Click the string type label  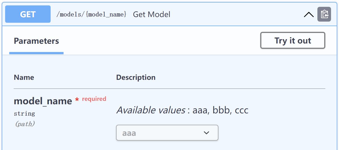[24, 114]
